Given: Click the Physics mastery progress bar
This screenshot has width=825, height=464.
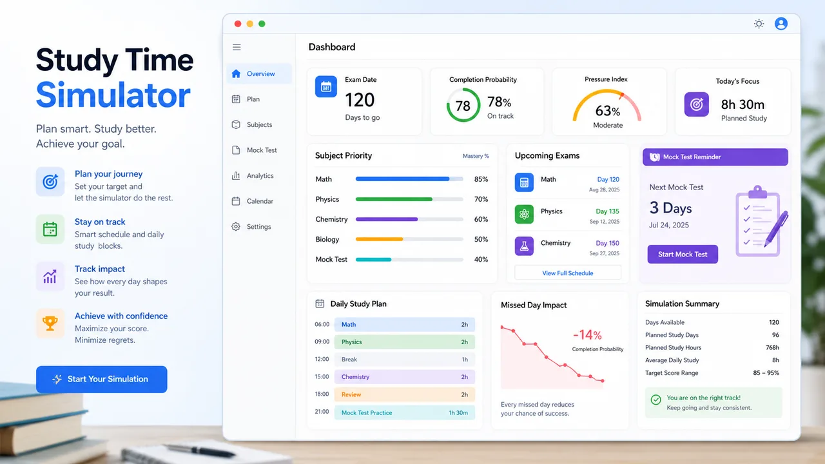Looking at the screenshot, I should (x=409, y=199).
